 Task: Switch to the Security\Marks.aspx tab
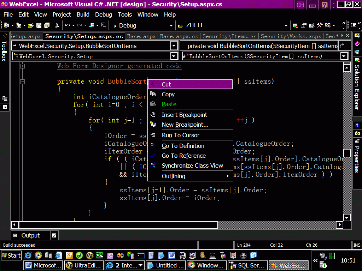(291, 36)
